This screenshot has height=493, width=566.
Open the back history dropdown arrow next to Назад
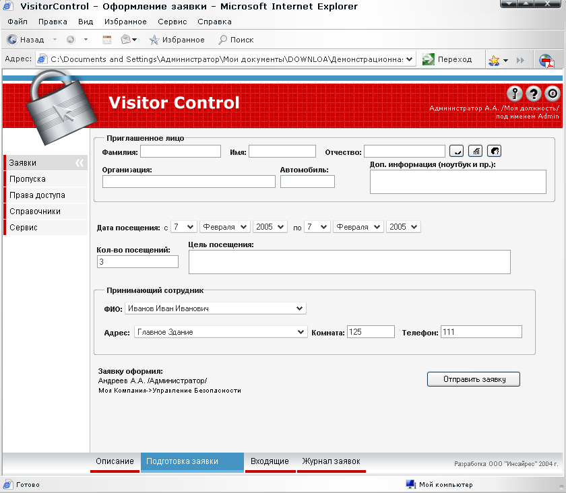point(55,39)
